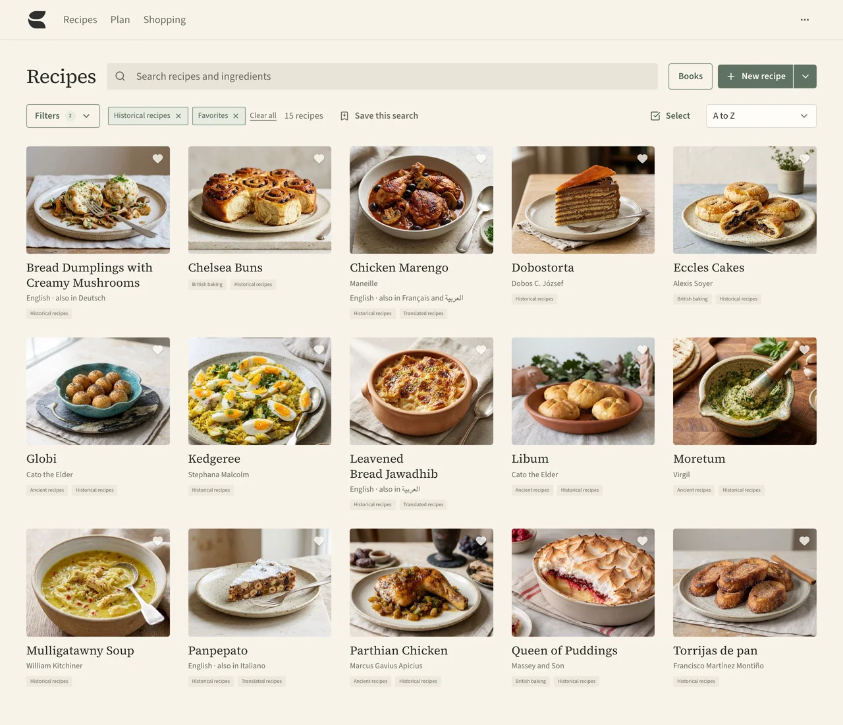Open the A to Z sort dropdown

761,116
